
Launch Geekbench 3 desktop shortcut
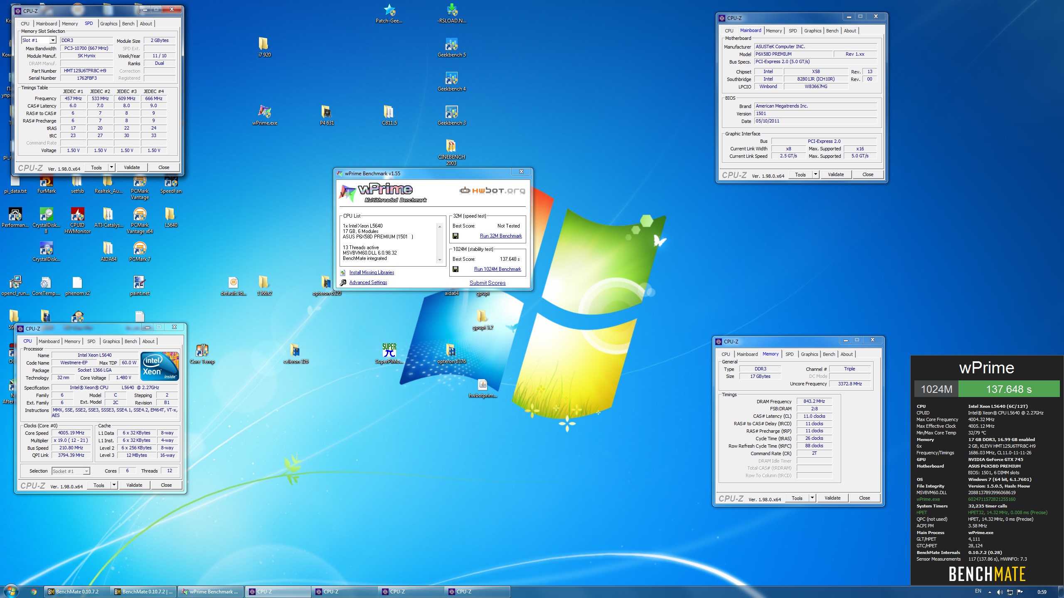(451, 115)
